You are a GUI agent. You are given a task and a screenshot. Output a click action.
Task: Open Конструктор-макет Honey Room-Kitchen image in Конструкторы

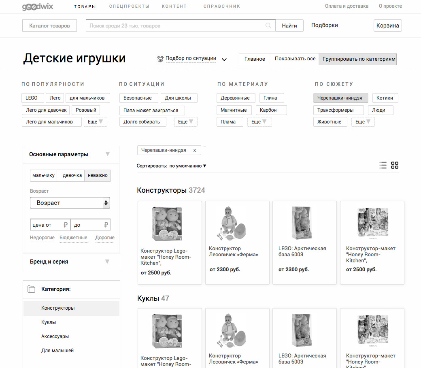pyautogui.click(x=373, y=222)
